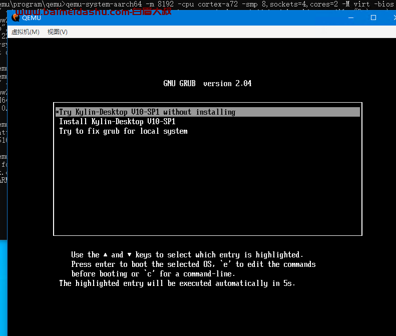Click the qemu-system-aarch64 command line behind the window
The image size is (396, 336).
[200, 4]
